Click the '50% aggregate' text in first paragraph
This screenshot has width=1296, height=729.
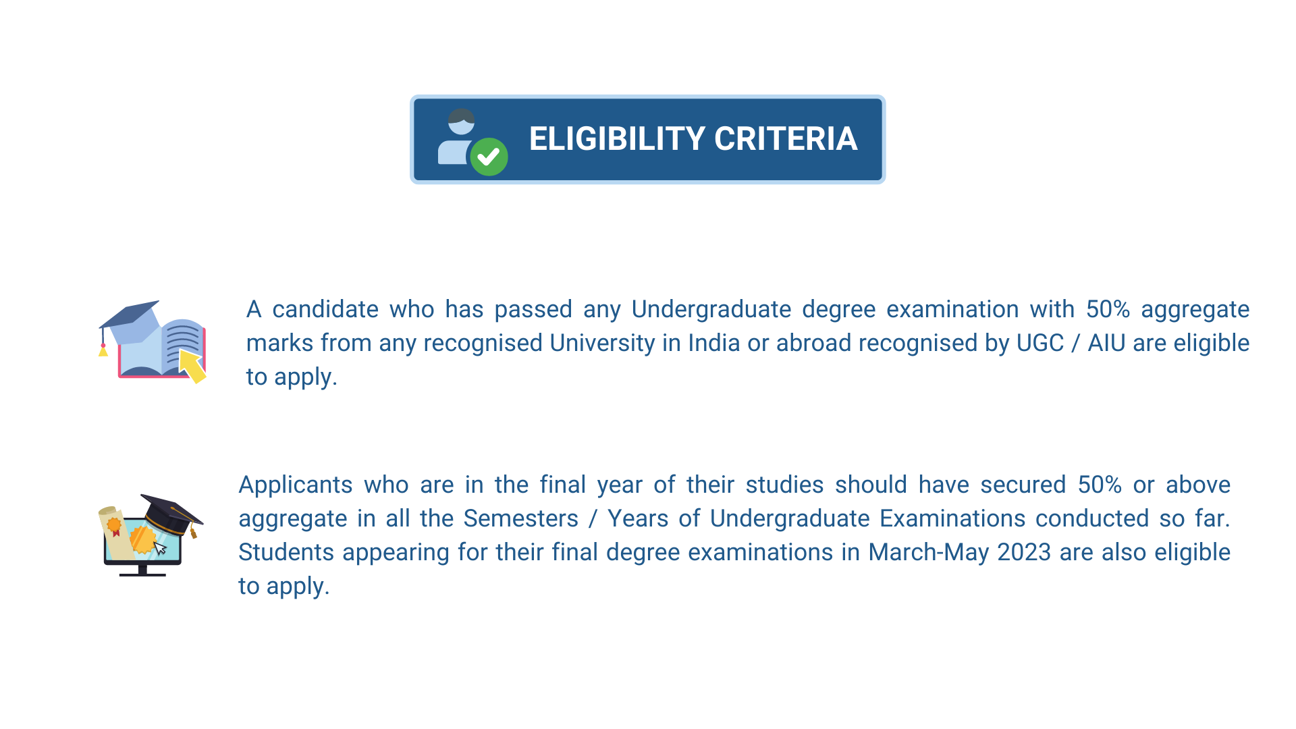coord(1168,309)
